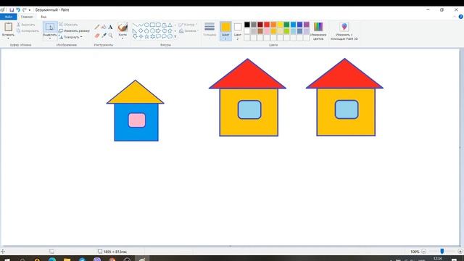Pick the green color swatch
This screenshot has height=261, width=464.
point(287,25)
